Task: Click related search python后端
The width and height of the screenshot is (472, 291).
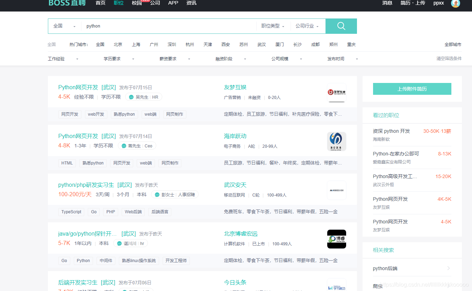Action: (x=385, y=268)
